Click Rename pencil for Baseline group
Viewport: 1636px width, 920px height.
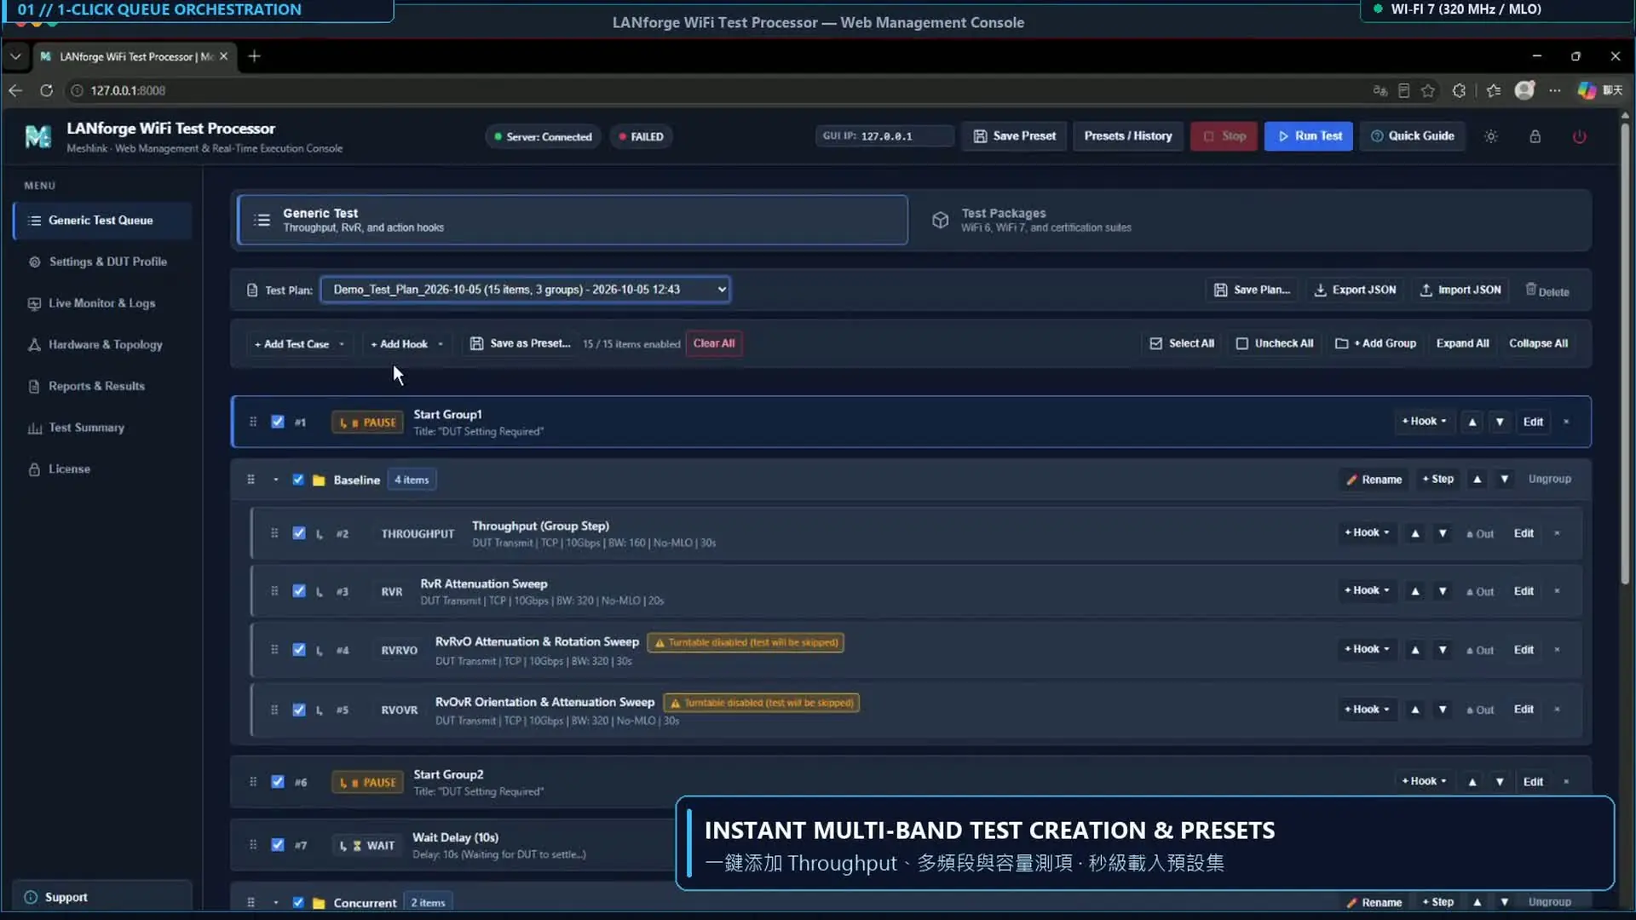click(x=1374, y=480)
